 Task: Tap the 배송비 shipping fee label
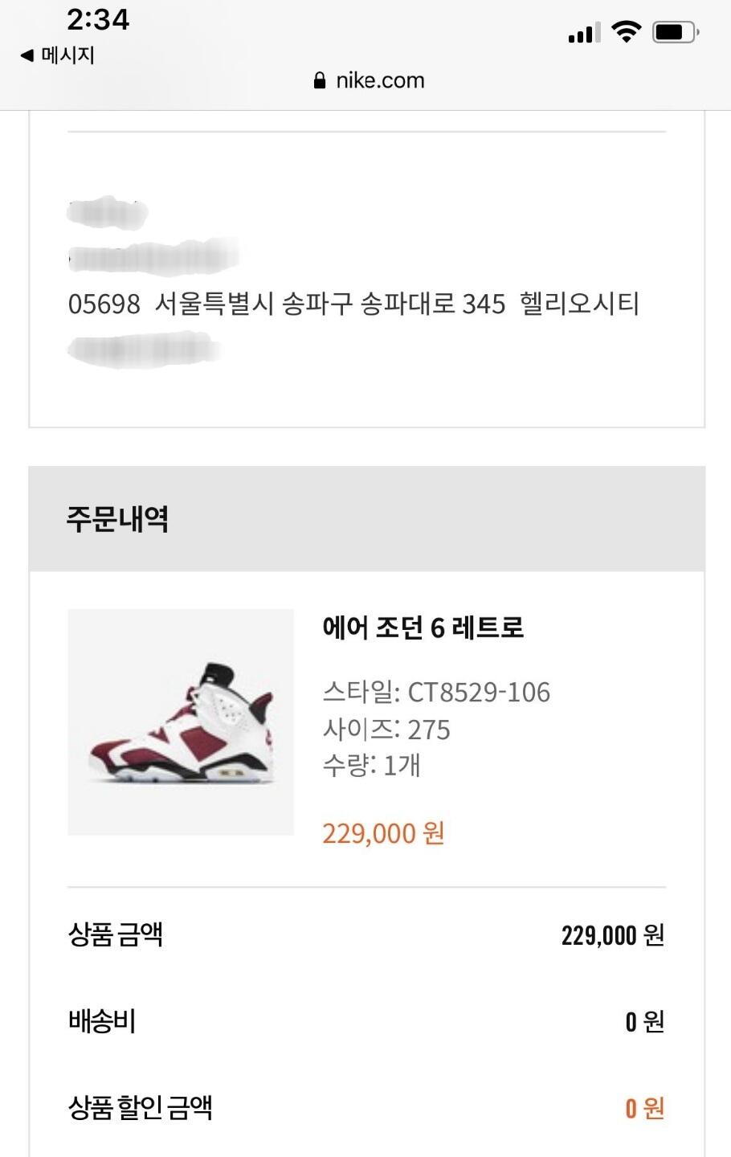(102, 1021)
